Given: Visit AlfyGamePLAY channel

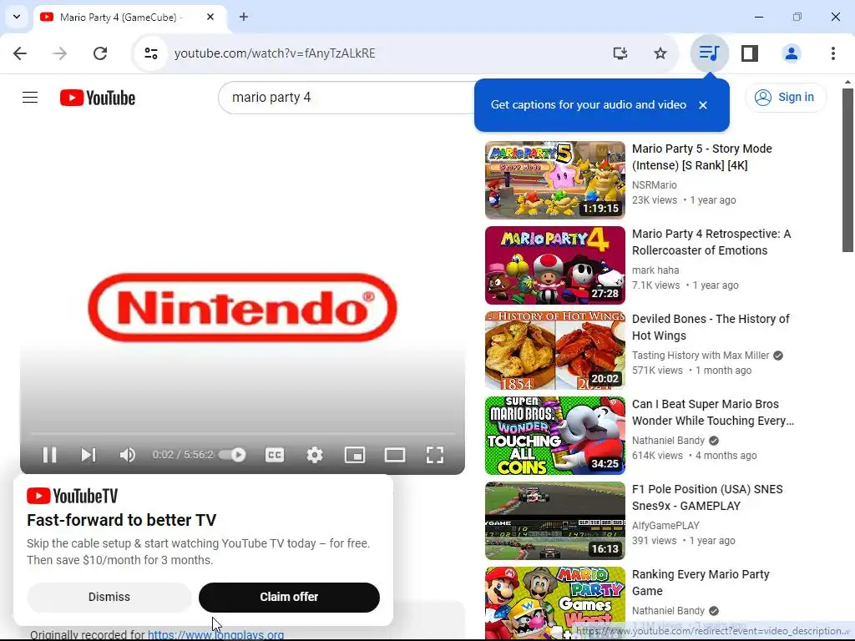Looking at the screenshot, I should pos(665,526).
